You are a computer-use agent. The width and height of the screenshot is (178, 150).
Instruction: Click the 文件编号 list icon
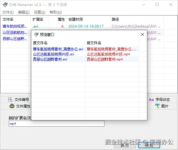pos(10,100)
